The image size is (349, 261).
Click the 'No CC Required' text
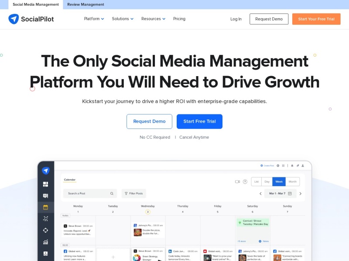pyautogui.click(x=155, y=137)
